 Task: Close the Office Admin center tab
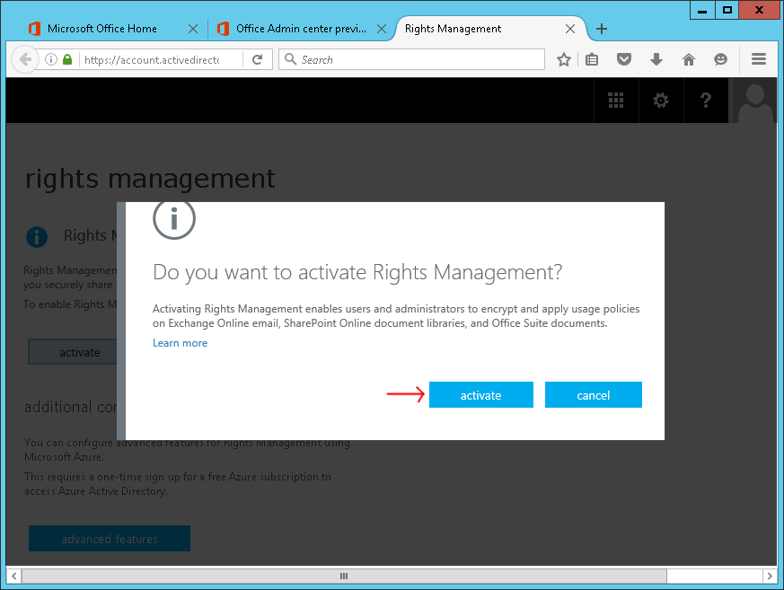point(382,29)
